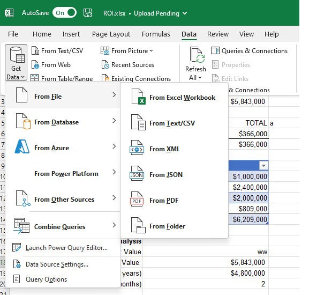This screenshot has height=295, width=332.
Task: Click the Edit Links icon
Action: pos(216,78)
